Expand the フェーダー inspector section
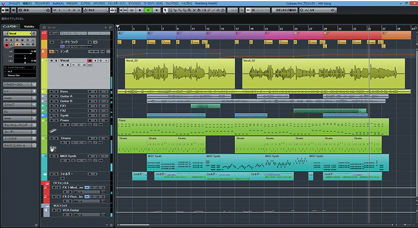The image size is (418, 228). coord(20,132)
